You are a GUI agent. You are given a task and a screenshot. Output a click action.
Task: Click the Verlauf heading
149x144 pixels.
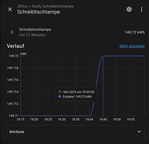[16, 46]
